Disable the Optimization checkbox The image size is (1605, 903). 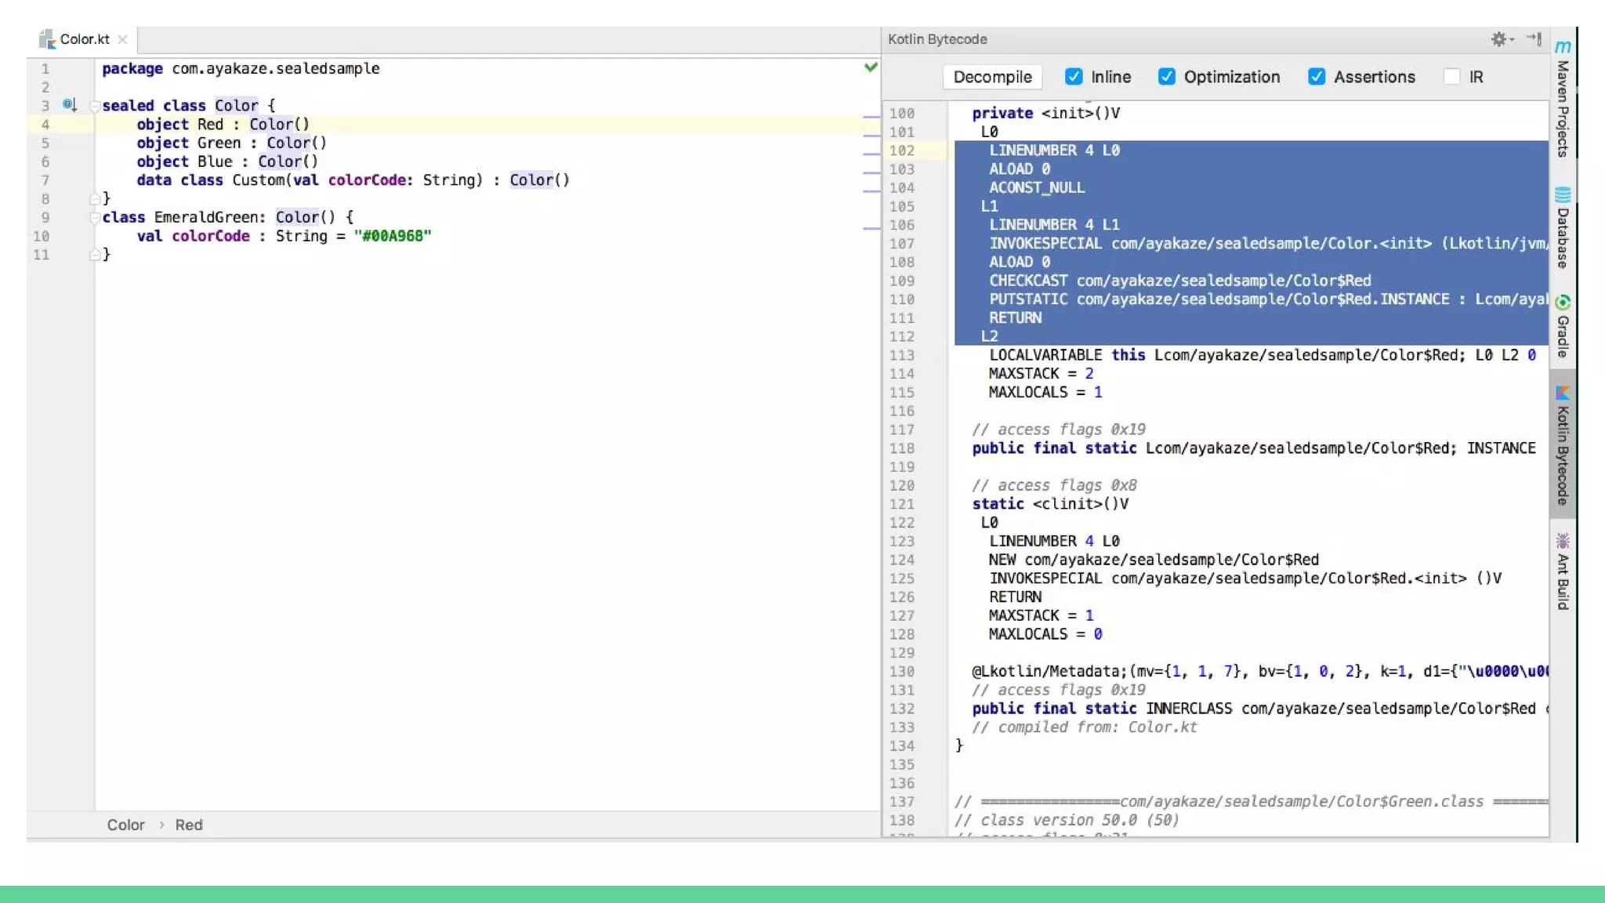[1167, 77]
